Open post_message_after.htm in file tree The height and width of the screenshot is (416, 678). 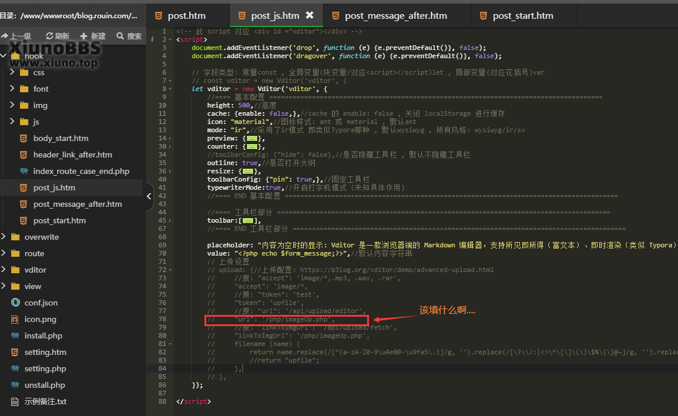(x=78, y=204)
